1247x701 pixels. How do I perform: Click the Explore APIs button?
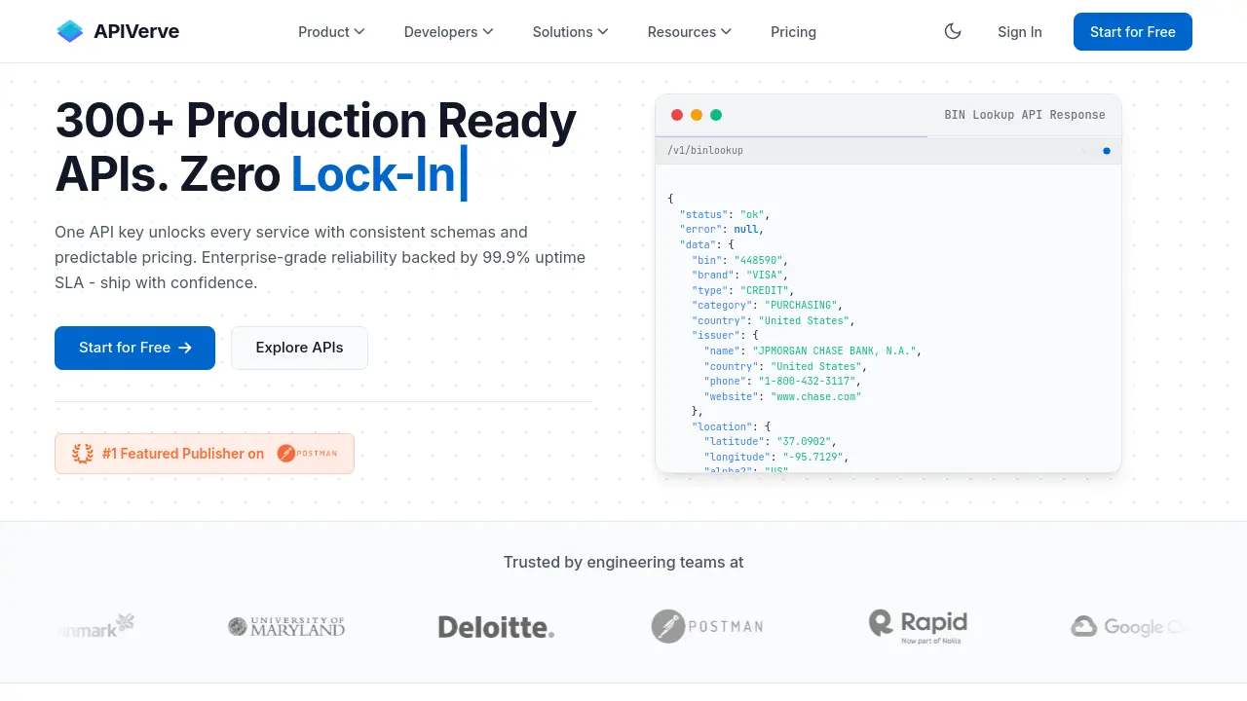tap(299, 348)
